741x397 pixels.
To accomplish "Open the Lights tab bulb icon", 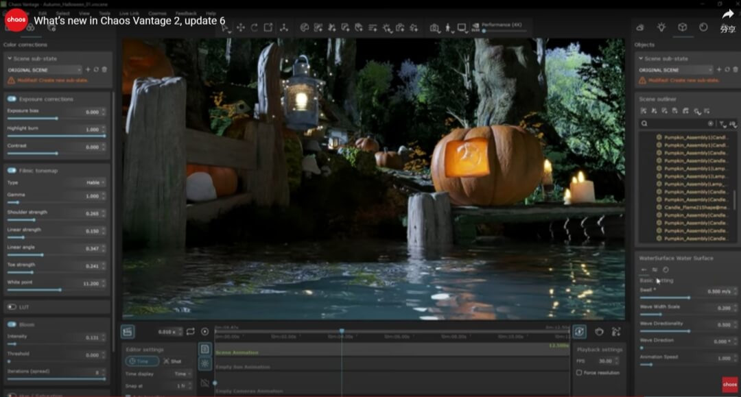I will click(x=661, y=27).
